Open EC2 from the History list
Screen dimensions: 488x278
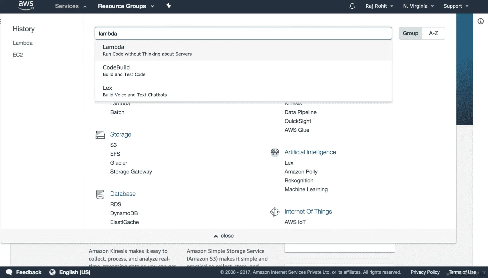tap(18, 55)
